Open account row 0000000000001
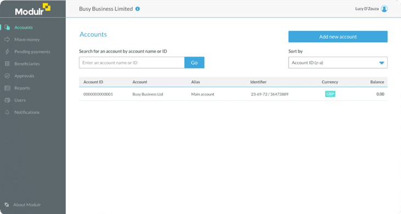401x214 pixels. tap(233, 94)
